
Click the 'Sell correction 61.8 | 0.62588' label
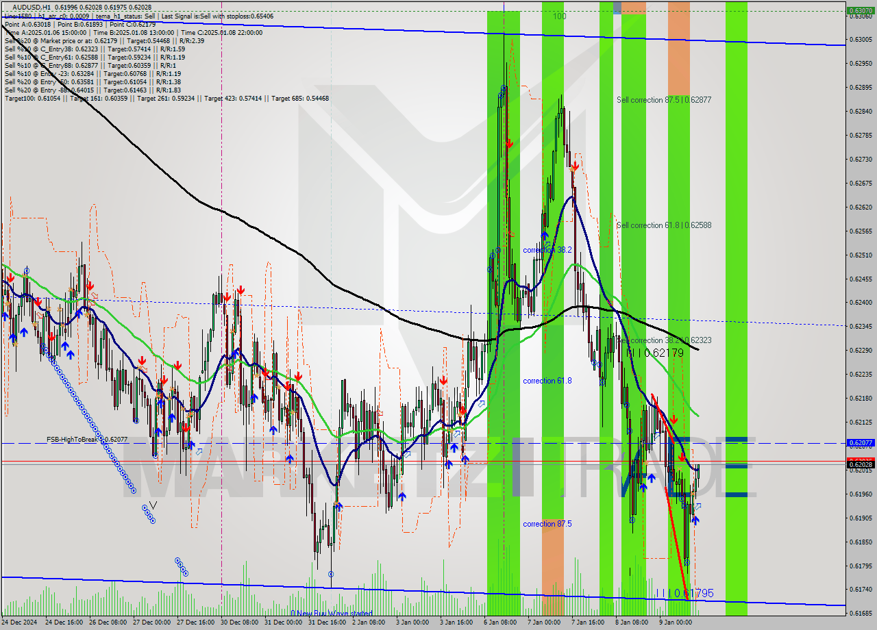click(664, 225)
